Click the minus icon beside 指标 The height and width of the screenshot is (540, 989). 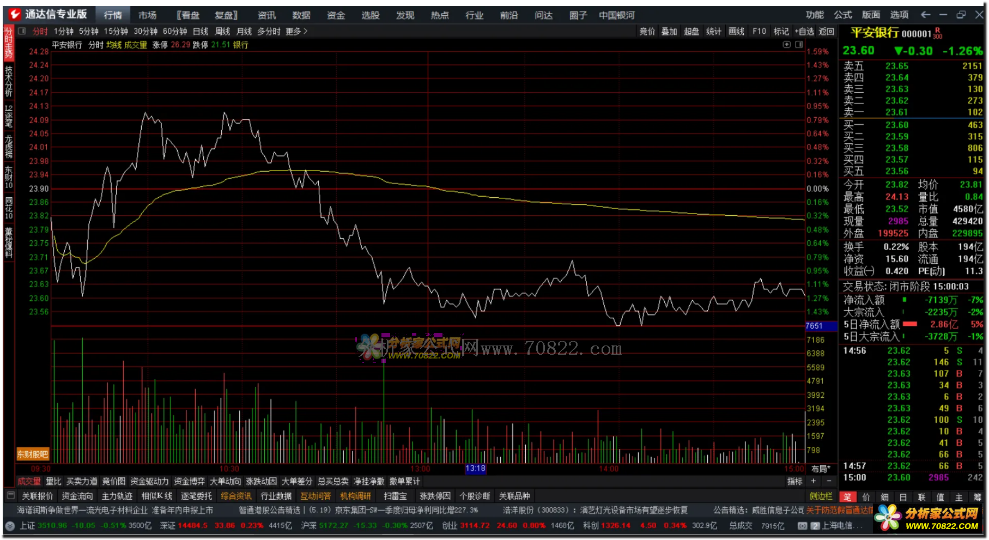829,481
